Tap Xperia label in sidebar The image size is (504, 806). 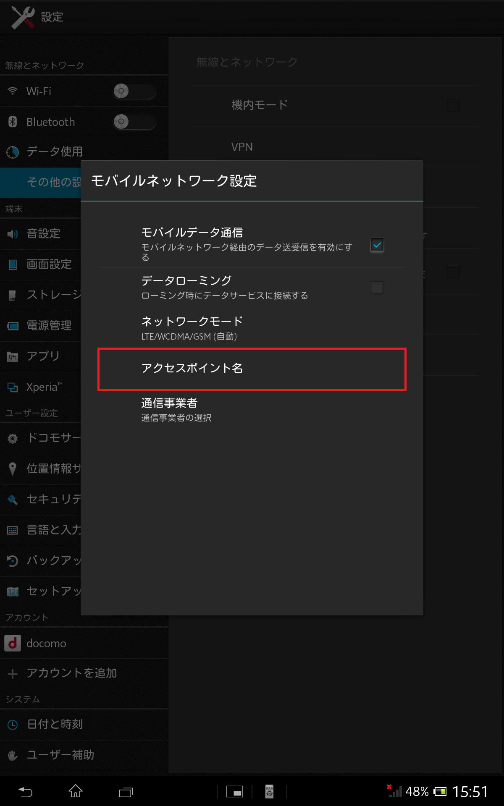click(44, 387)
